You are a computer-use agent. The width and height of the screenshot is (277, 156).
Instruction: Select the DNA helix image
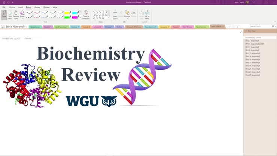142,77
